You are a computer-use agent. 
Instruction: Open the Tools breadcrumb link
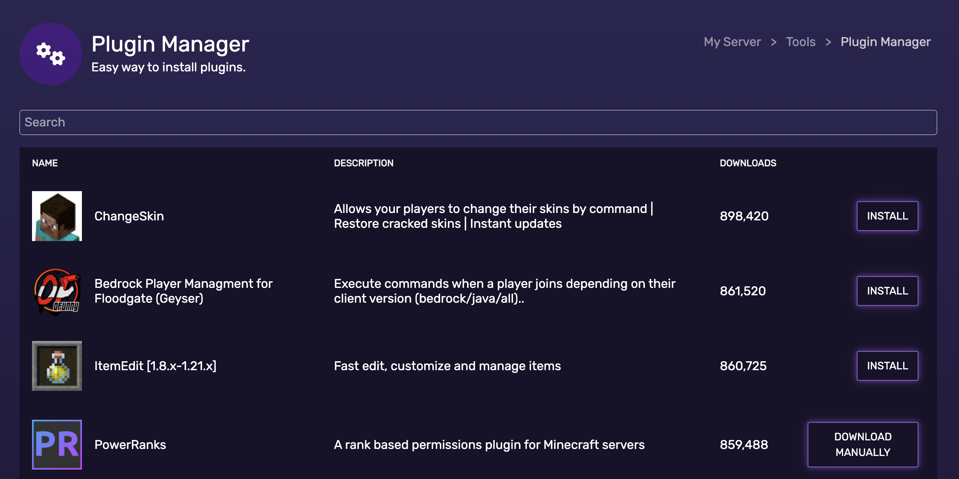point(800,42)
